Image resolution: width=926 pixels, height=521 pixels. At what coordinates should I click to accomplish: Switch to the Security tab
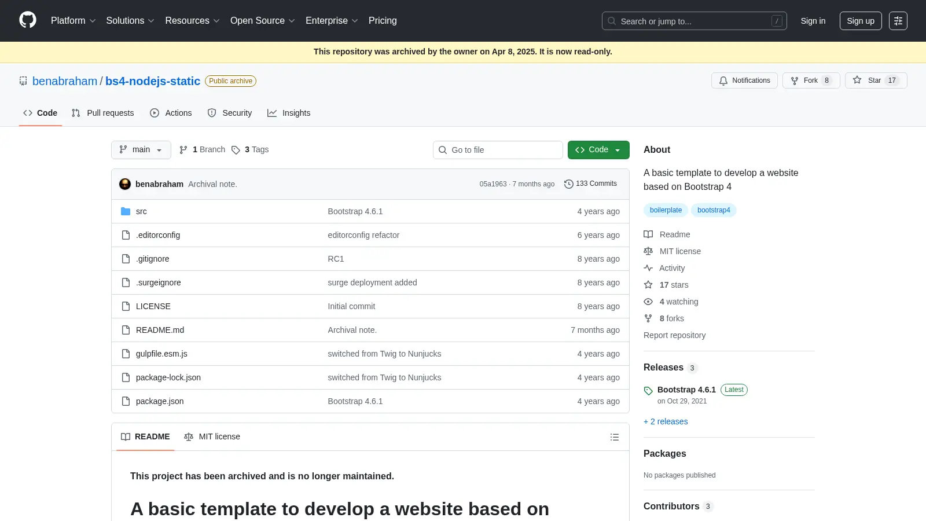230,113
